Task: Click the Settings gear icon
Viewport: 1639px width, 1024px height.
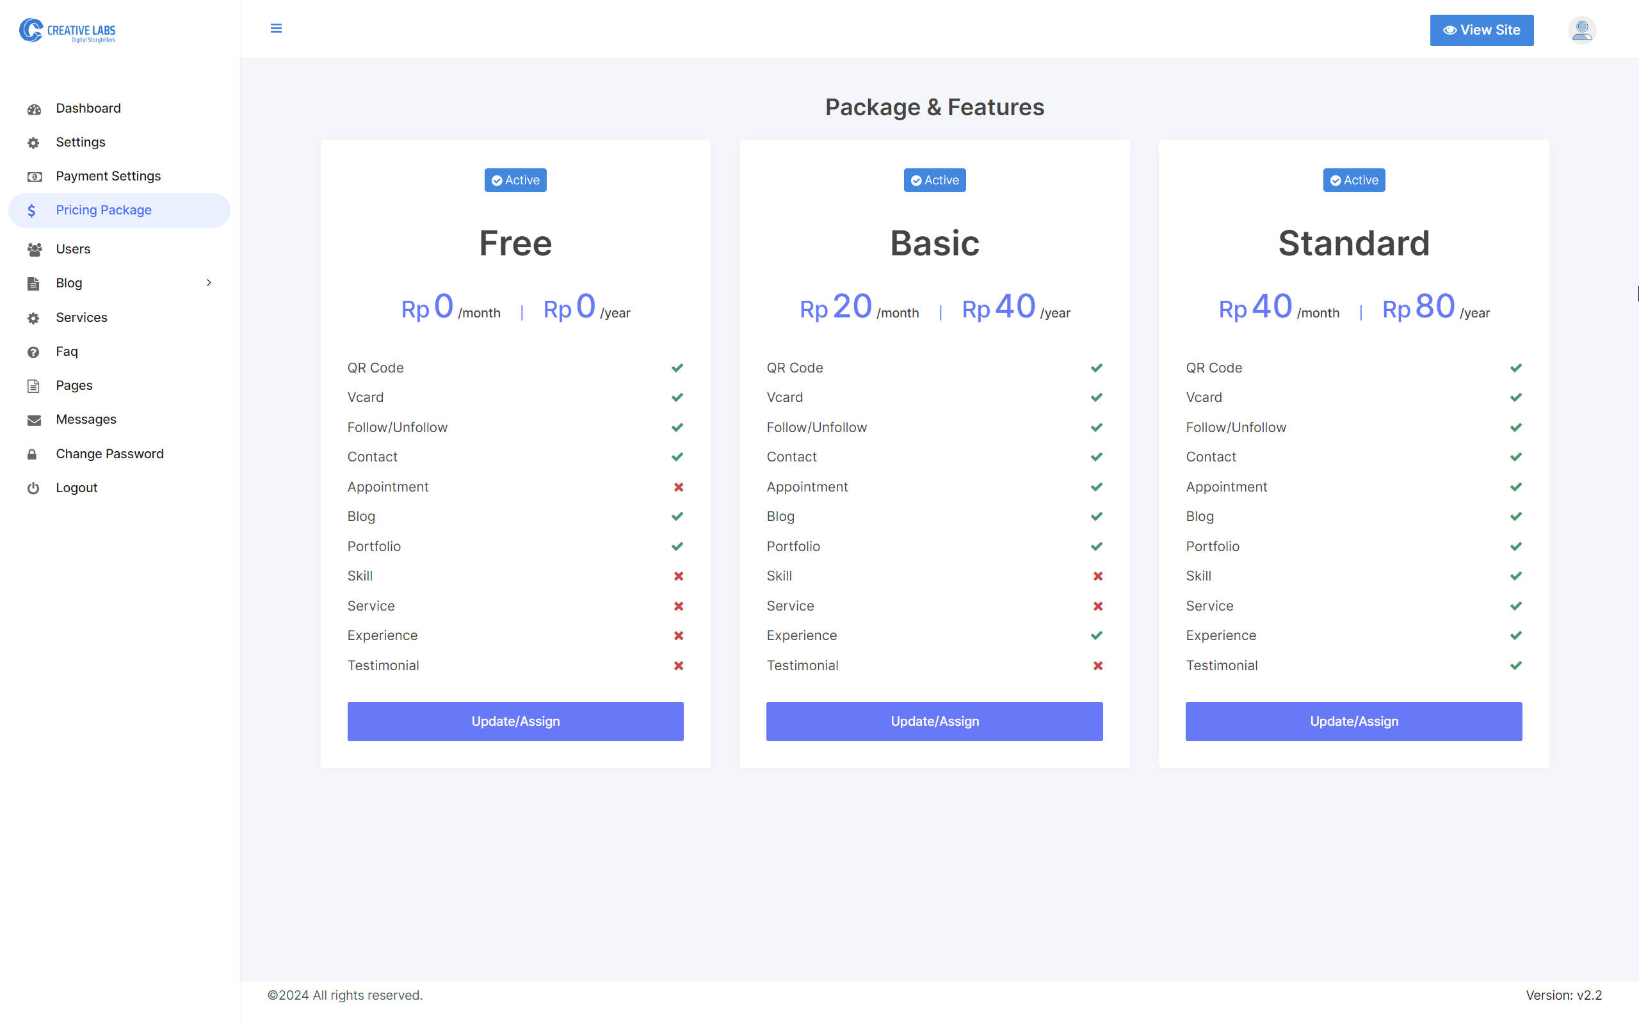Action: coord(34,142)
